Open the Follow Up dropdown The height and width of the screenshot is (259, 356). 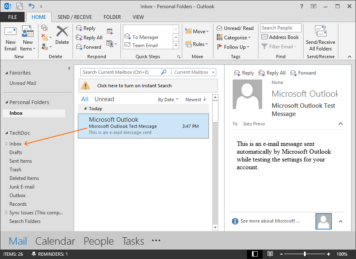[x=233, y=47]
